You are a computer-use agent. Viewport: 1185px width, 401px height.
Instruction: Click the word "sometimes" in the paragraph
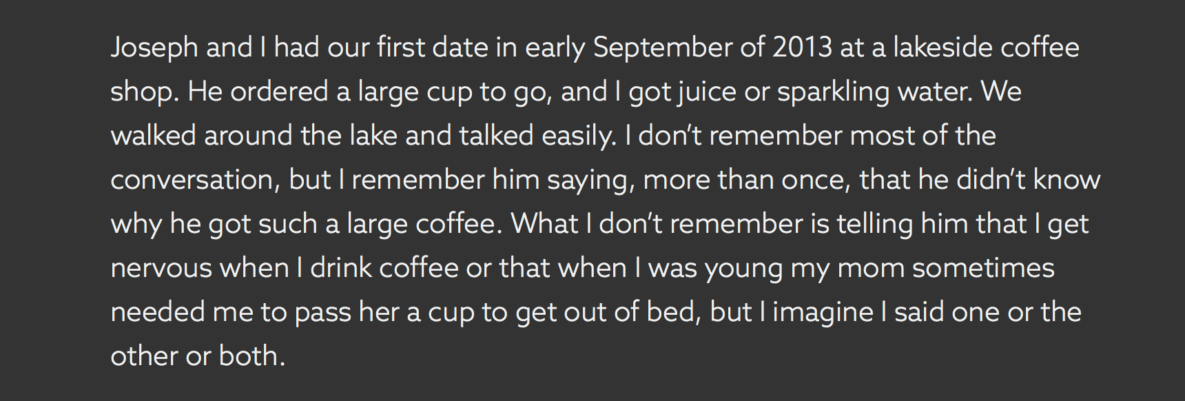click(983, 268)
